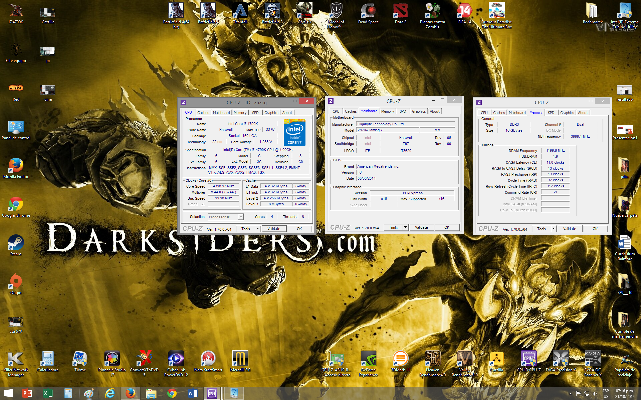641x400 pixels.
Task: Open PowerPoint from the taskbar
Action: 27,393
